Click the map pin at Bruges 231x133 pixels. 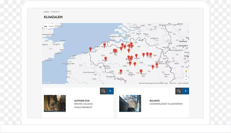(x=105, y=45)
